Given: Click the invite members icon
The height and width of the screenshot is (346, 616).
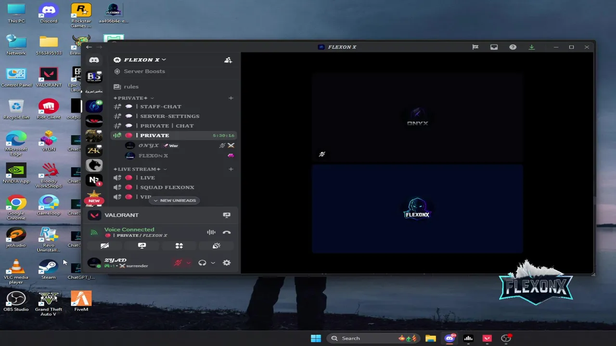Looking at the screenshot, I should [x=228, y=60].
